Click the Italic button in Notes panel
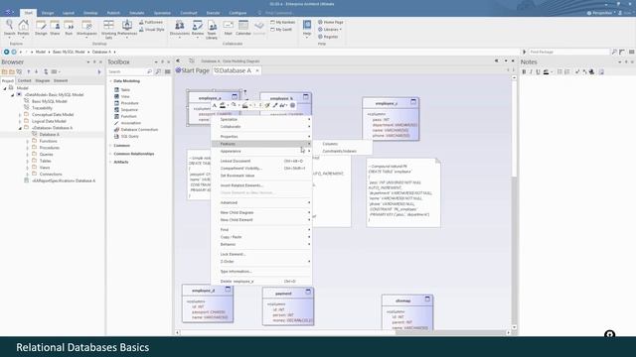The image size is (636, 357). [531, 72]
